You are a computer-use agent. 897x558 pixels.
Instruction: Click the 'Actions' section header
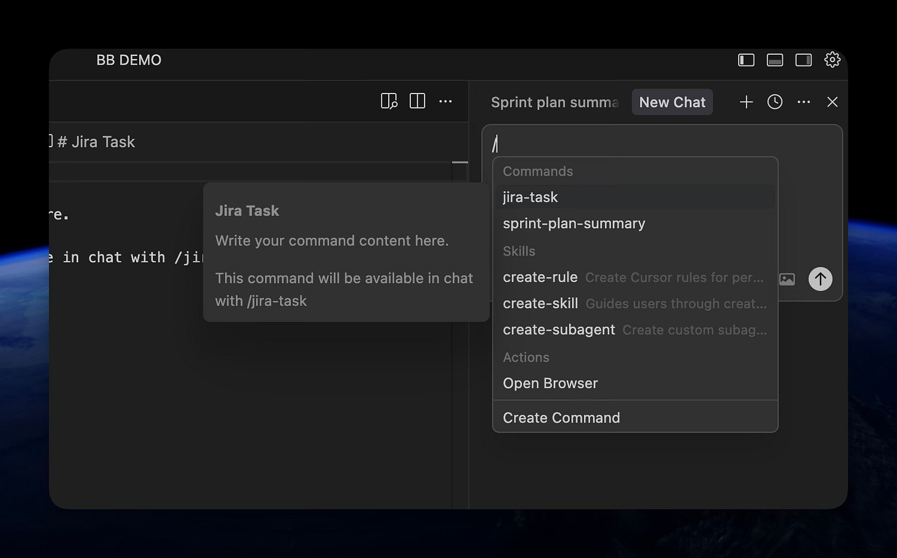coord(526,357)
